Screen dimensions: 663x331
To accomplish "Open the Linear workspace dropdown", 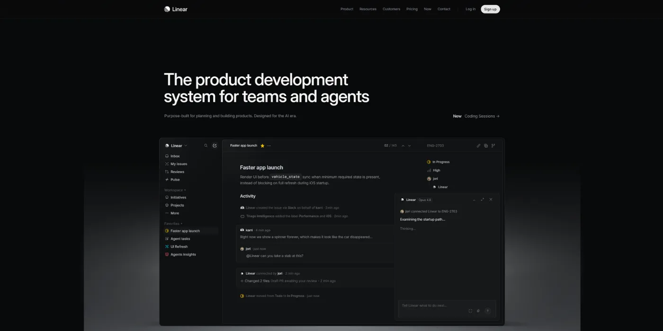I will tap(176, 146).
